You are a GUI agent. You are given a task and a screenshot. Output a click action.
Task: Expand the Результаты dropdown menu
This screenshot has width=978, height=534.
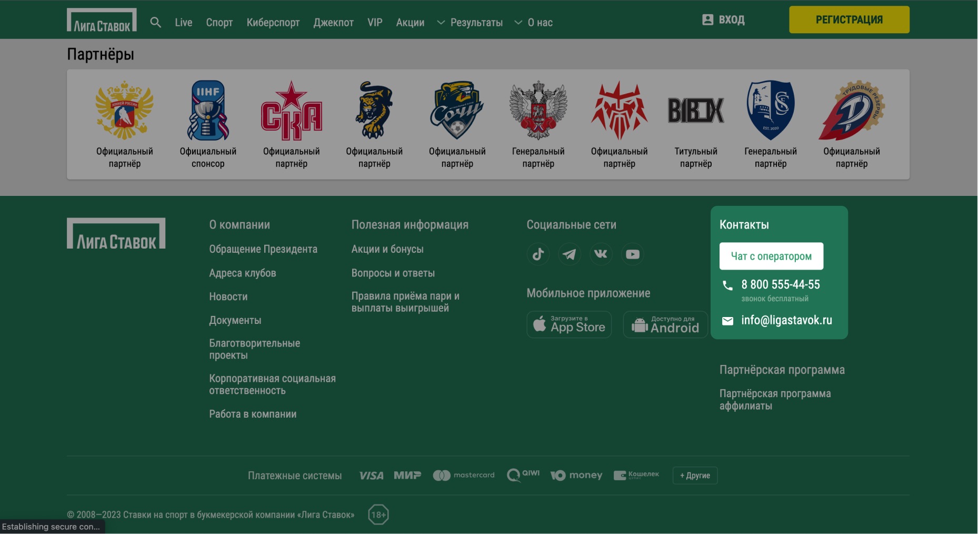click(x=470, y=23)
